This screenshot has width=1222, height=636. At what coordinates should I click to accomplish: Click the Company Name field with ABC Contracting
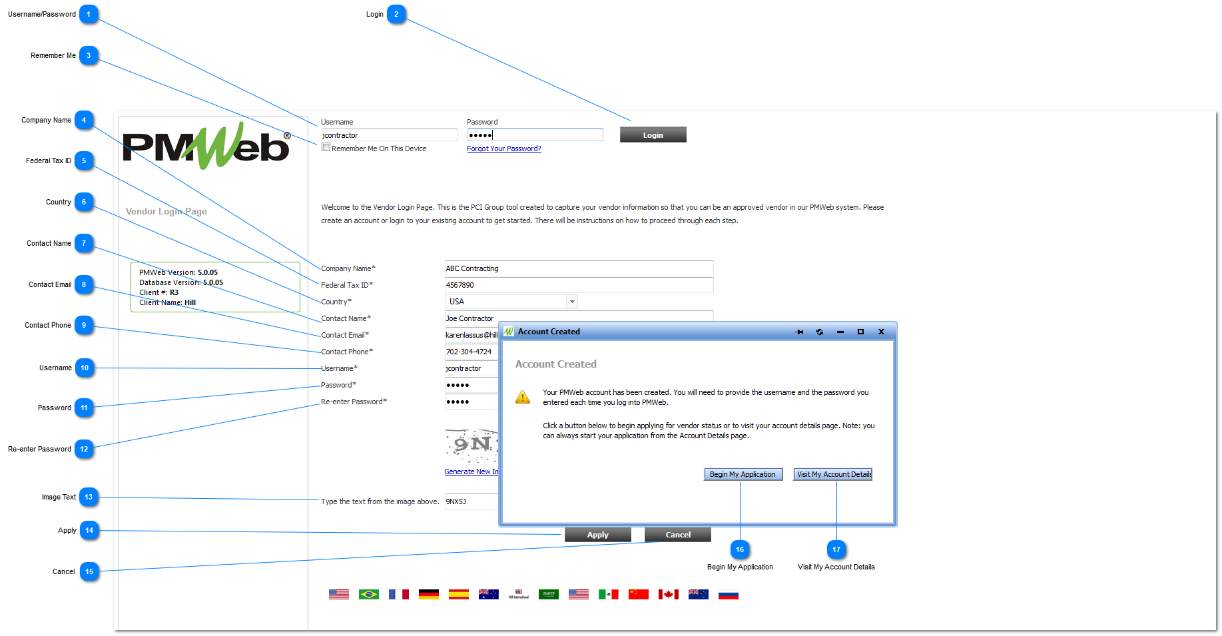click(x=579, y=268)
